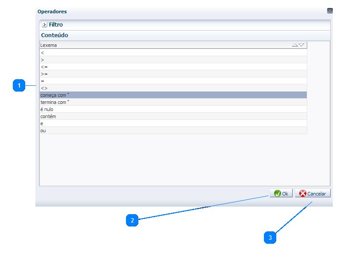Click the blue callout marker 2
This screenshot has height=261, width=347.
132,220
